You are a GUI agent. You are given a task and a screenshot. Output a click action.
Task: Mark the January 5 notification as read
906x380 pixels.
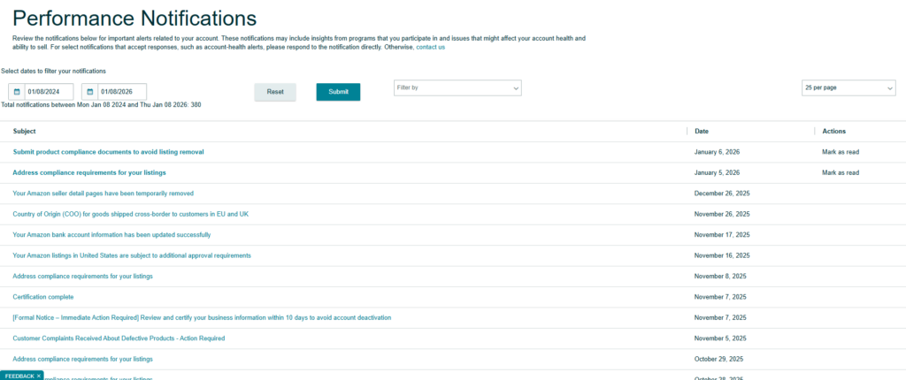840,172
